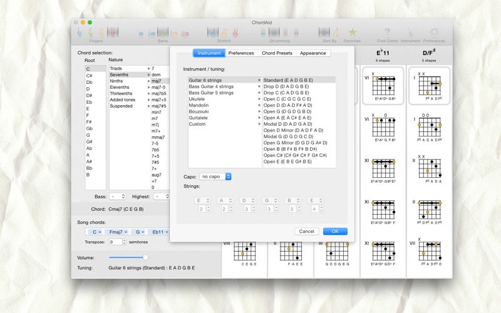Click the Transpose value field

(x=115, y=242)
